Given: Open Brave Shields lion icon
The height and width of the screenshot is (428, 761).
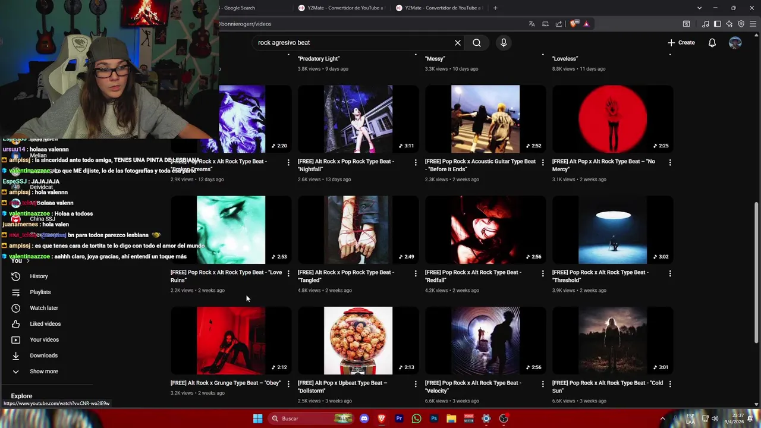Looking at the screenshot, I should (573, 24).
